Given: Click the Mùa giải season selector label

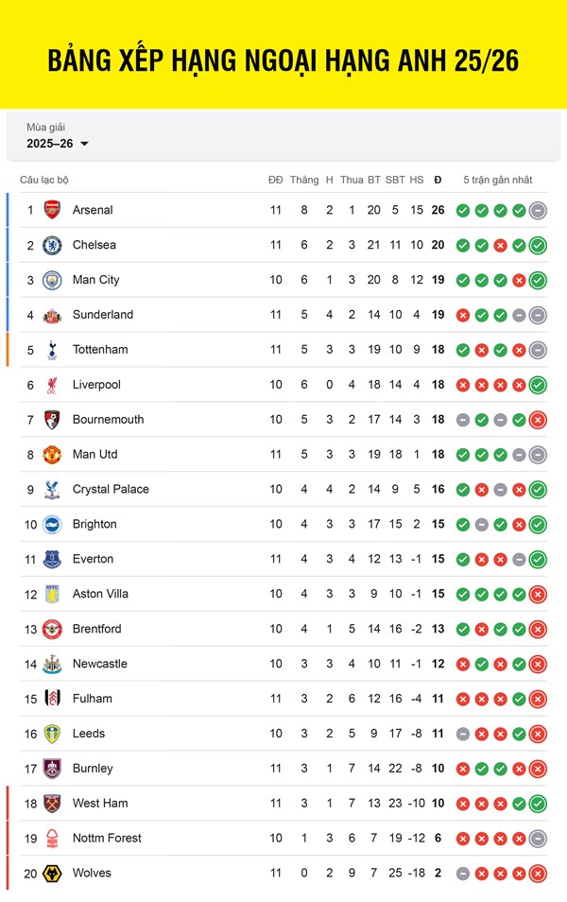Looking at the screenshot, I should click(46, 127).
